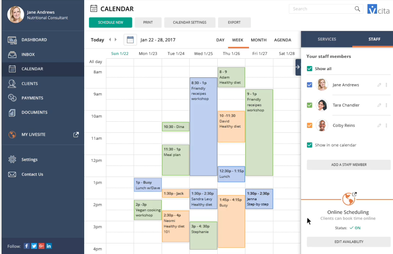Open the orange 10-11:30 David appointment block
The height and width of the screenshot is (254, 393).
click(x=231, y=127)
